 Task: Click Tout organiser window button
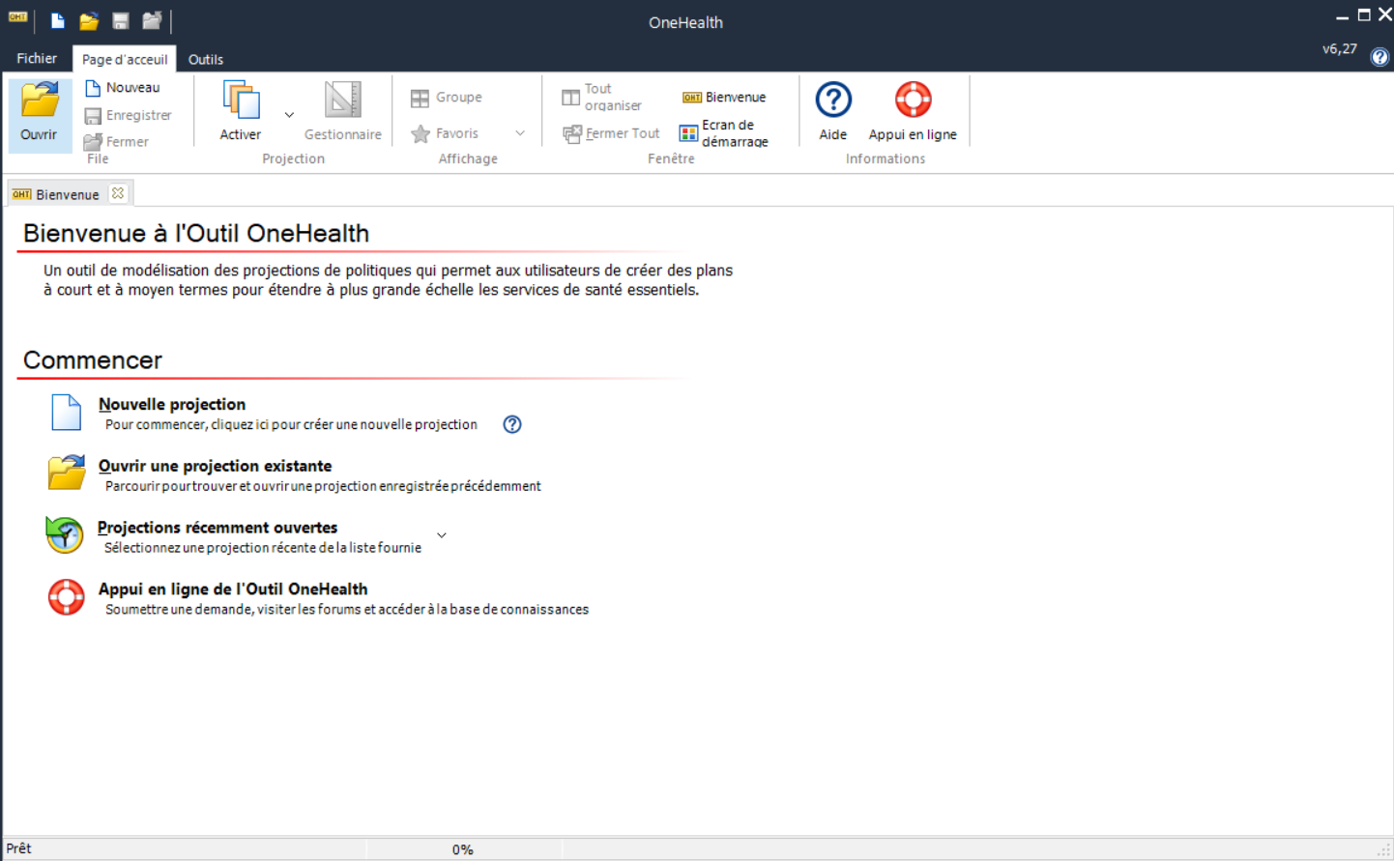click(x=602, y=97)
